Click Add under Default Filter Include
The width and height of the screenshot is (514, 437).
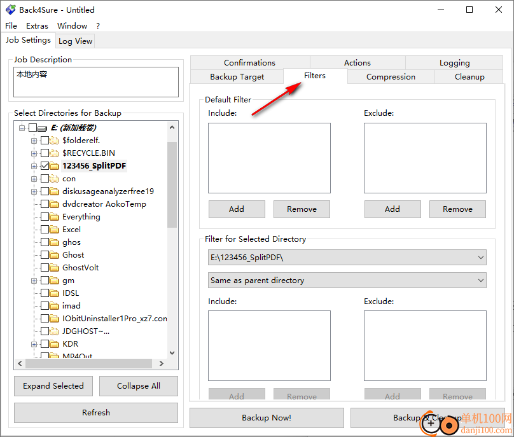[x=237, y=209]
